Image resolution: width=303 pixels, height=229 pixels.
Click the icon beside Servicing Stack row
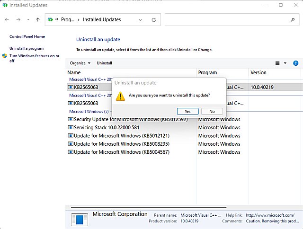point(71,127)
